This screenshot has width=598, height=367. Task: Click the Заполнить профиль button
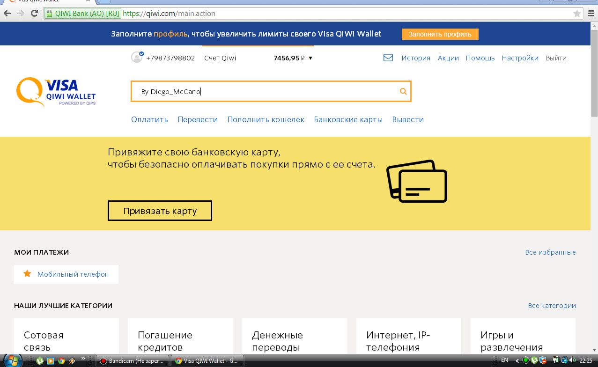pyautogui.click(x=440, y=34)
